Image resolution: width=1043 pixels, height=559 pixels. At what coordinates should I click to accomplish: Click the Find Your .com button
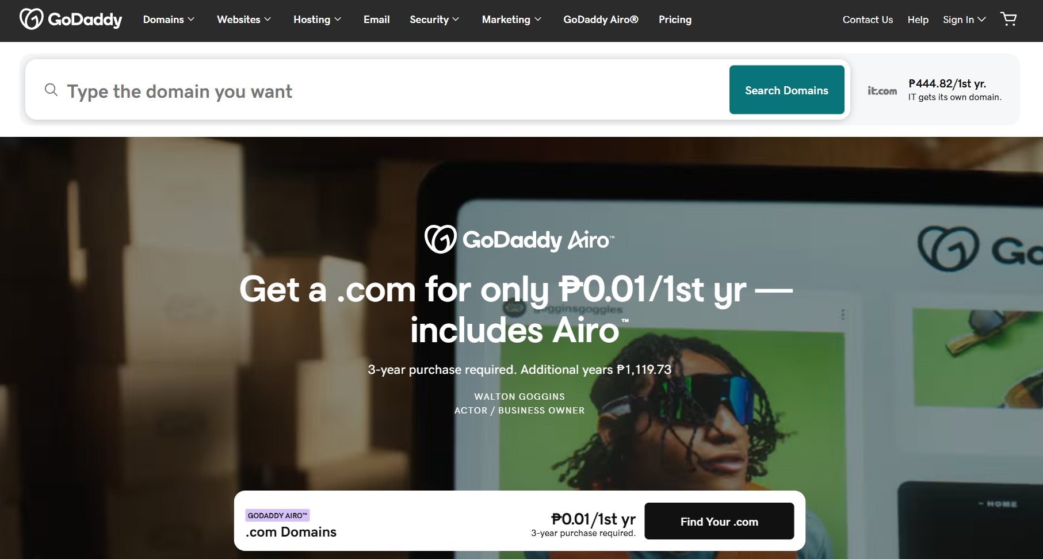coord(719,521)
